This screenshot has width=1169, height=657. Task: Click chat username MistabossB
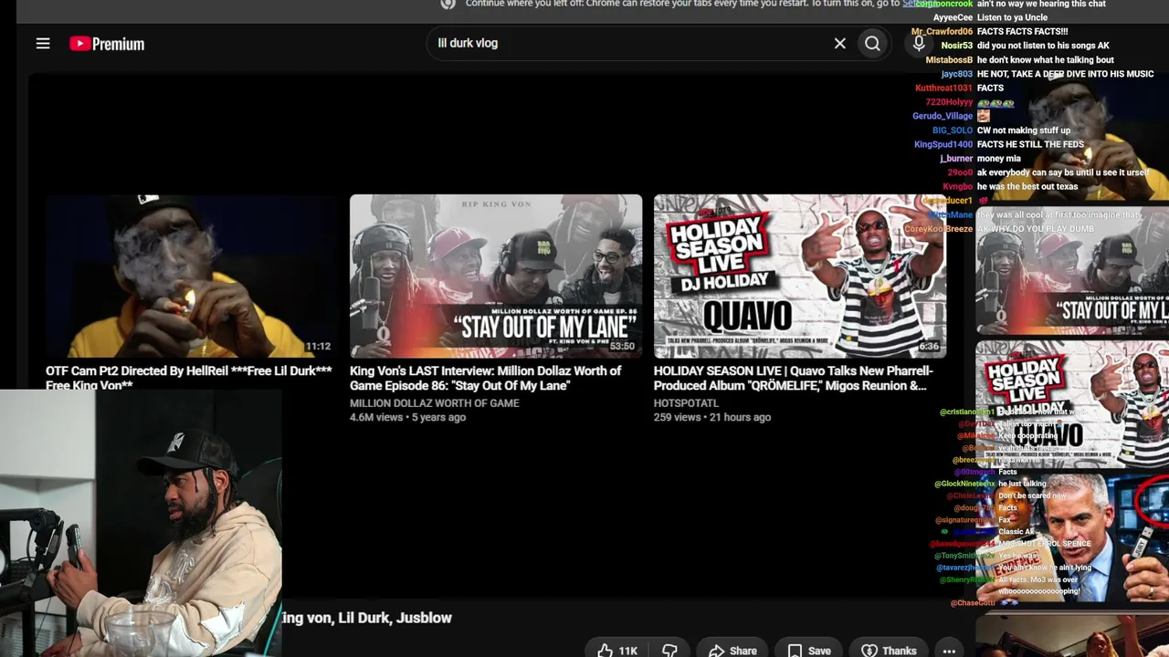[x=949, y=60]
